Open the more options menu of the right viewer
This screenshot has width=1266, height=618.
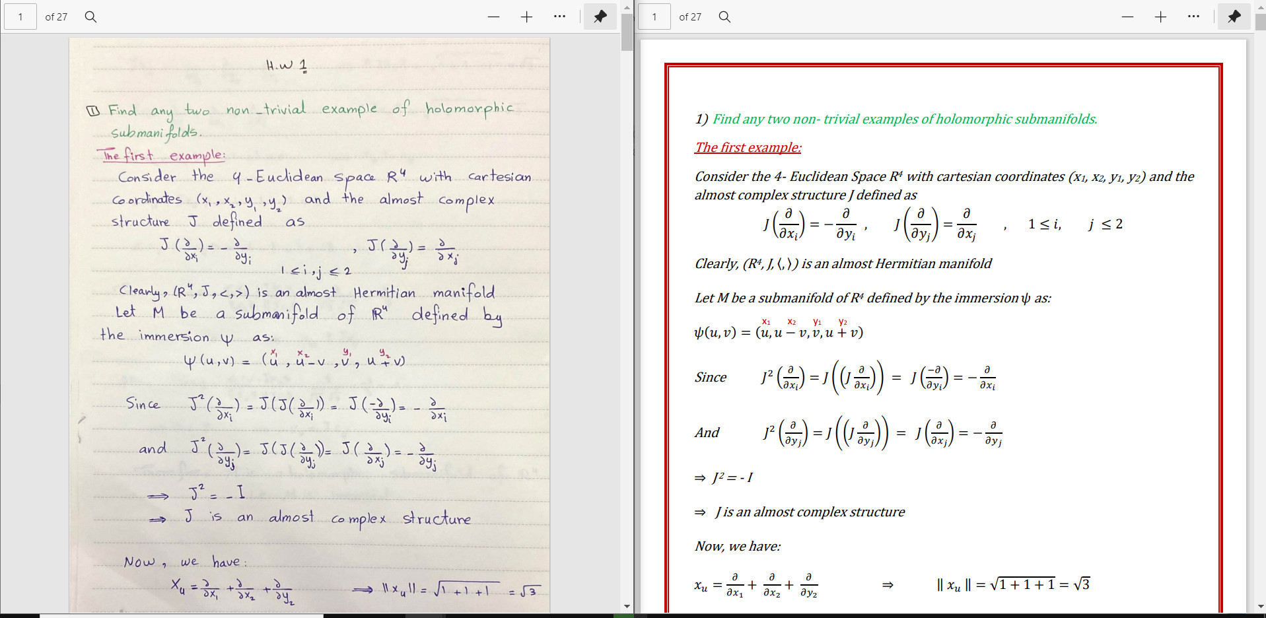[1193, 17]
